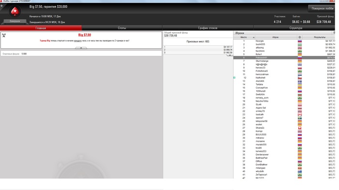Select player smiley70
The width and height of the screenshot is (339, 190).
pyautogui.click(x=260, y=111)
